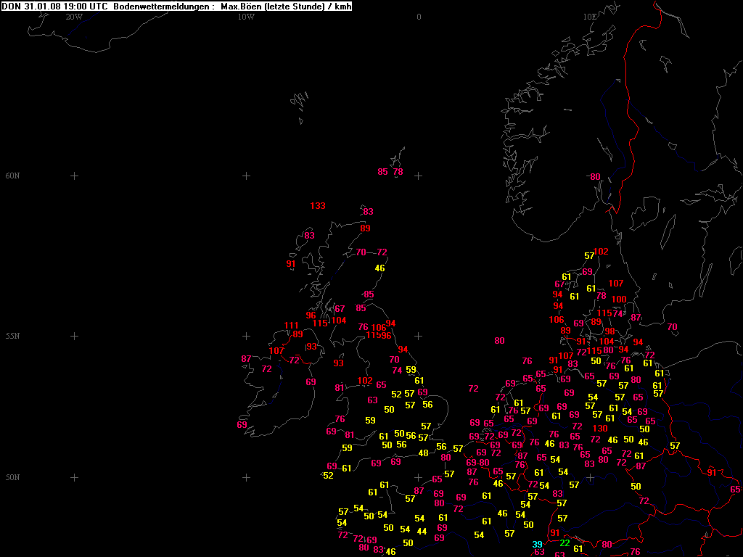Click the date stamp "DON 31.01.08 19:00 UTC"
The width and height of the screenshot is (743, 557).
pos(55,6)
